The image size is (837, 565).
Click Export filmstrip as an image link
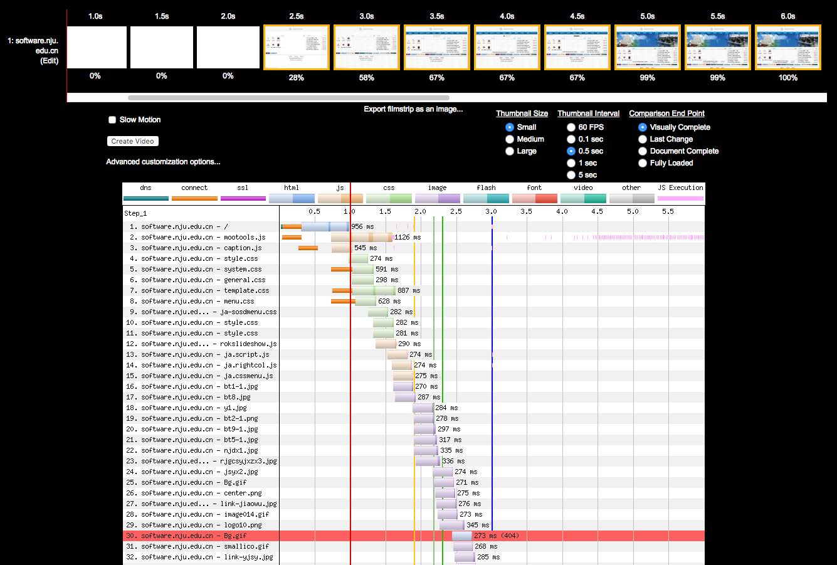point(413,109)
